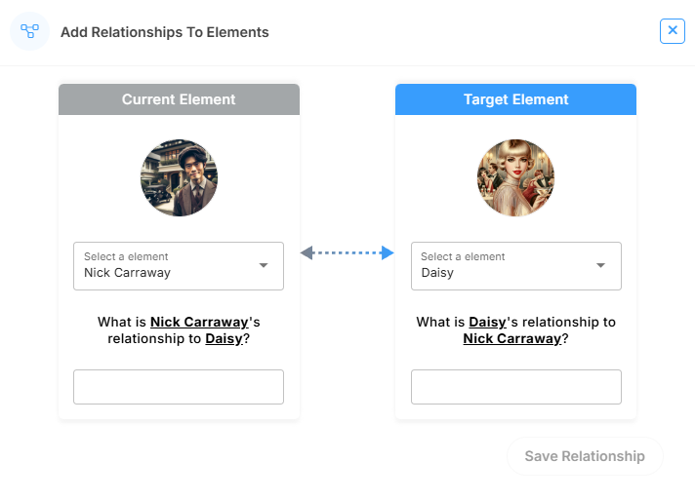
Task: Focus the relationship text box under Current Element
Action: pyautogui.click(x=179, y=387)
